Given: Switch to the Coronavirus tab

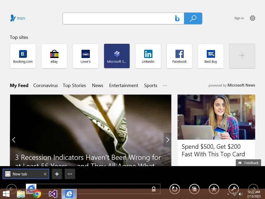Looking at the screenshot, I should tap(46, 86).
